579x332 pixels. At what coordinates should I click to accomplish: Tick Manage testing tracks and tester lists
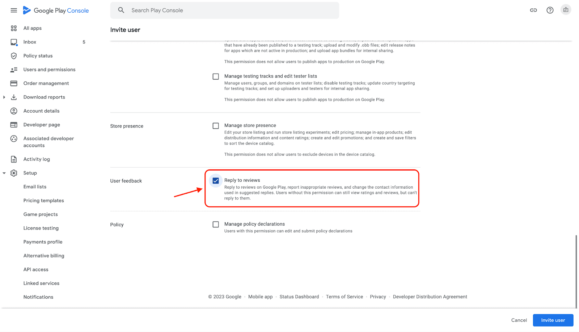(216, 77)
